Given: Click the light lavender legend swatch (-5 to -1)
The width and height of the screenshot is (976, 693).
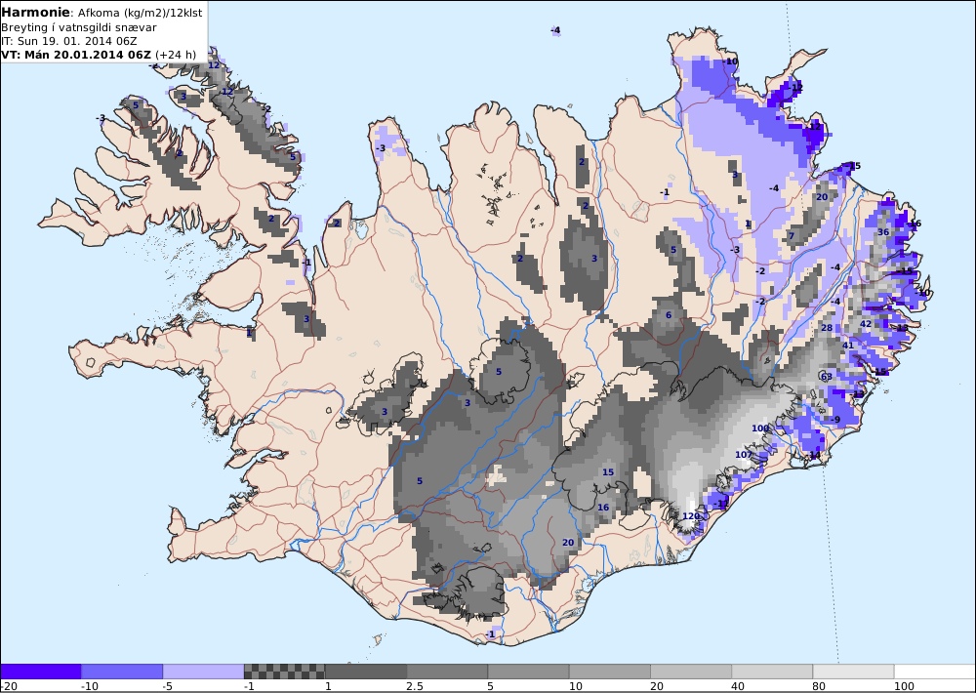Looking at the screenshot, I should 203,672.
